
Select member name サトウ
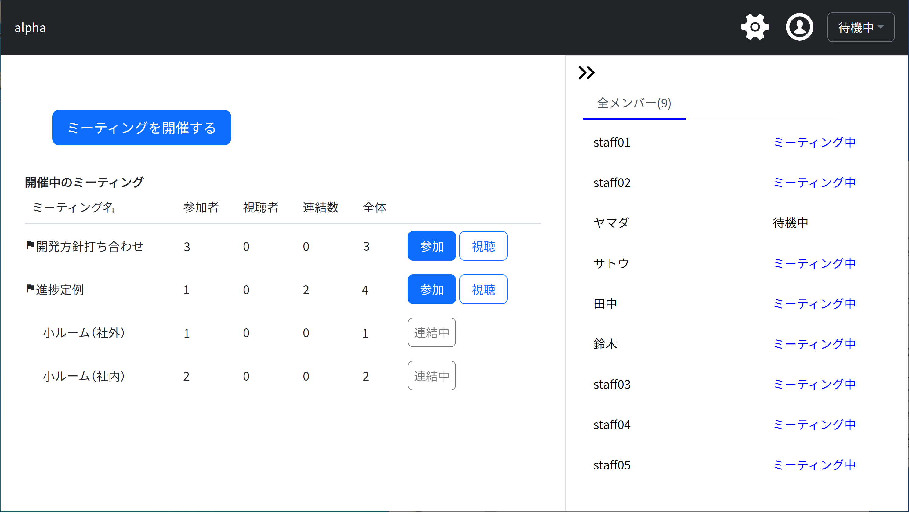point(611,264)
